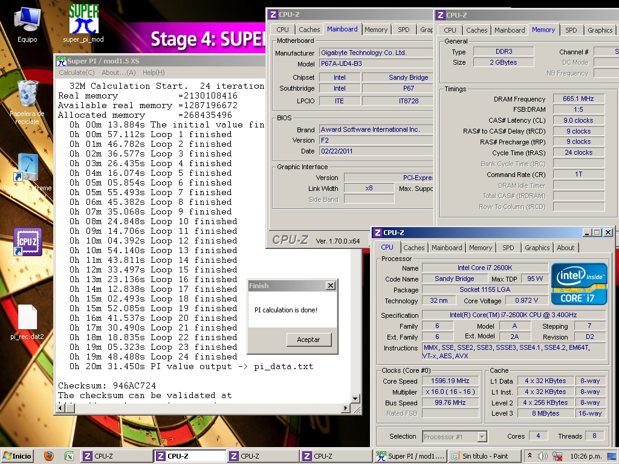Image resolution: width=619 pixels, height=464 pixels.
Task: Open Papelera de reciclaje icon
Action: (x=27, y=101)
